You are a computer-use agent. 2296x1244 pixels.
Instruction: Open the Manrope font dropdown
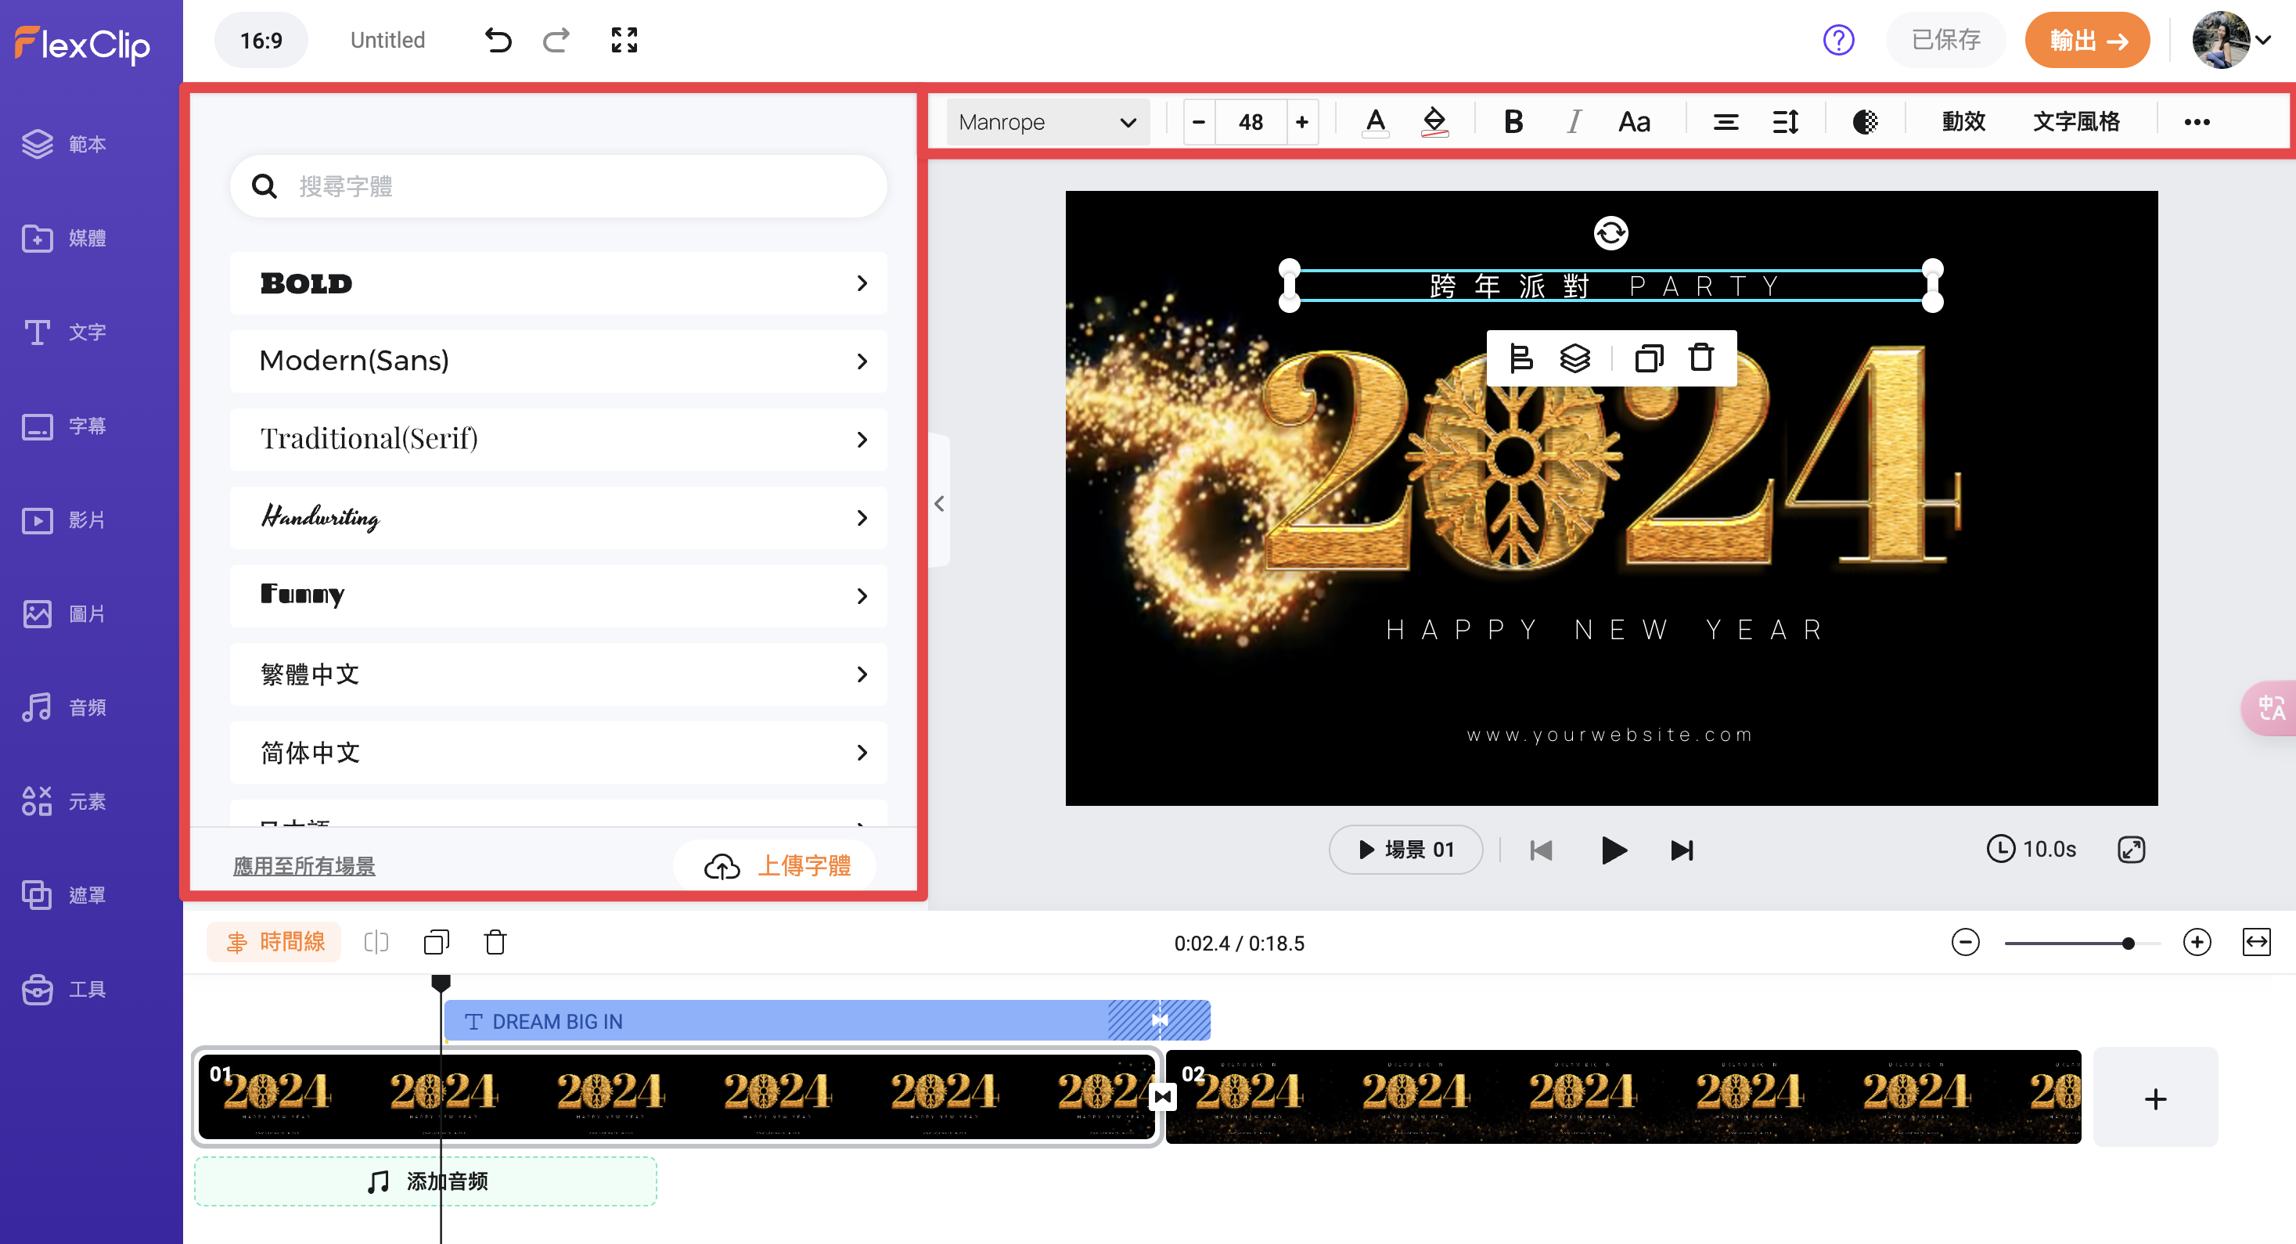coord(1047,121)
